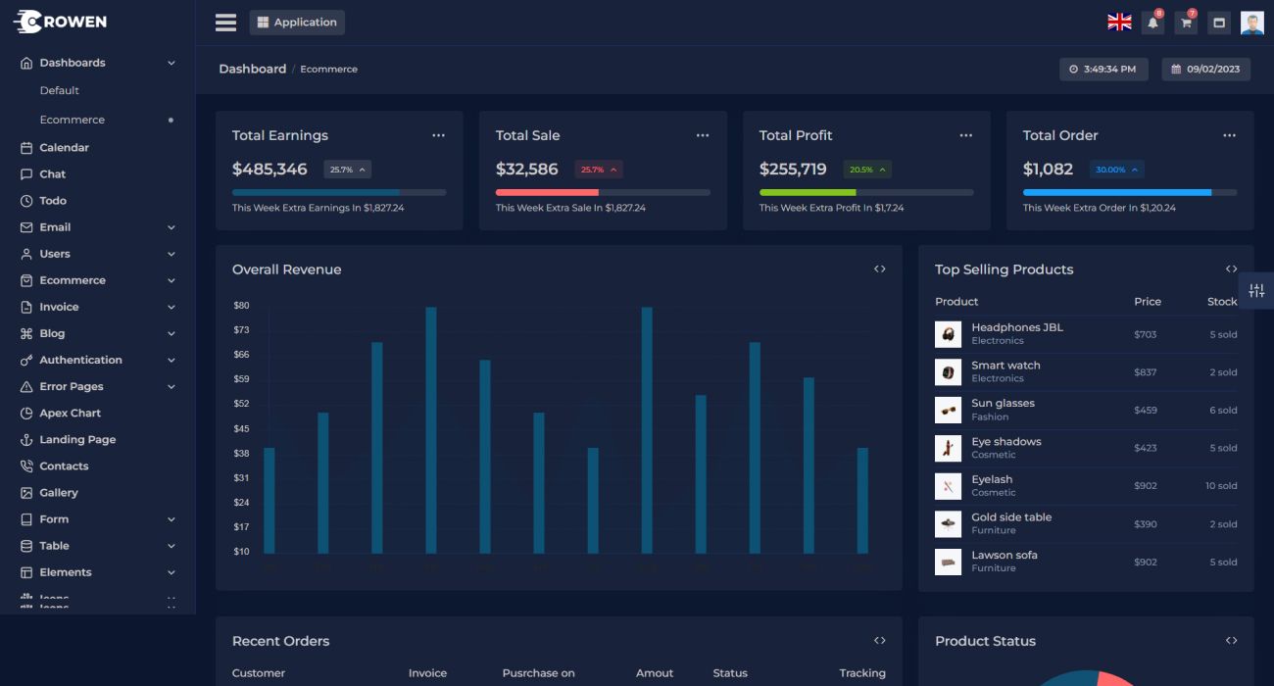
Task: Click the Elements layout icon
Action: coord(26,572)
